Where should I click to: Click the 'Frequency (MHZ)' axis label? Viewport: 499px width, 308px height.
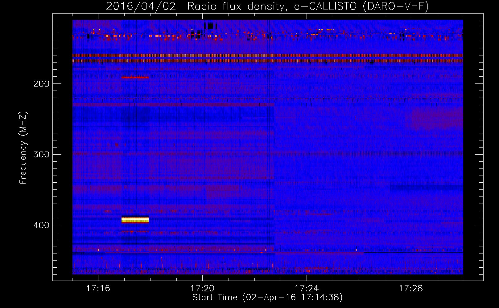click(x=23, y=148)
